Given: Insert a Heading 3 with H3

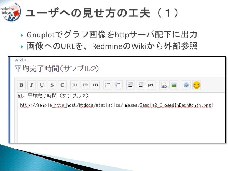Looking at the screenshot, I should pos(95,85).
